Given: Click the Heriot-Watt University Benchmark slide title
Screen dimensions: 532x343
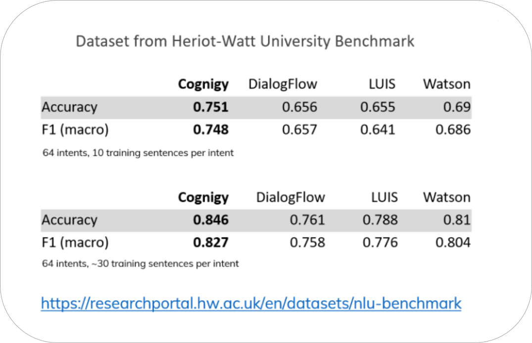Looking at the screenshot, I should click(245, 42).
